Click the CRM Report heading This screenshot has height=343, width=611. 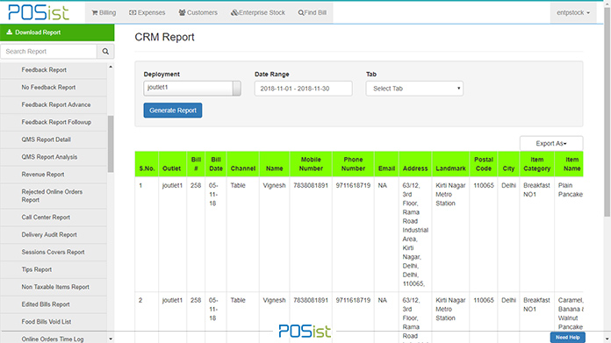(x=164, y=37)
